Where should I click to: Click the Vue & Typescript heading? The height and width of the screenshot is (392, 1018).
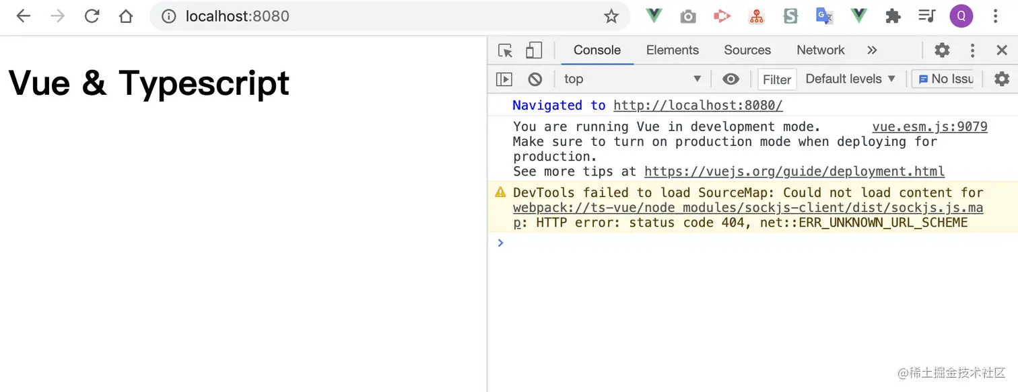click(149, 83)
